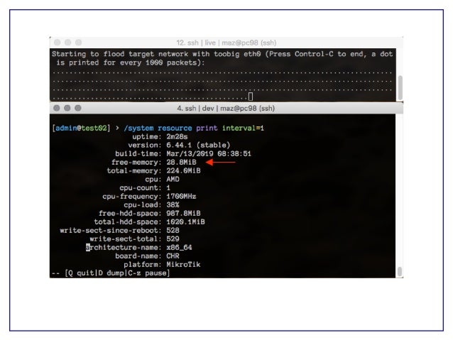Click the version value 6.44.1 (stable)

coord(198,145)
